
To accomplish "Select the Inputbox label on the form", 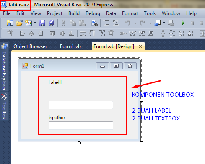I will coord(57,118).
